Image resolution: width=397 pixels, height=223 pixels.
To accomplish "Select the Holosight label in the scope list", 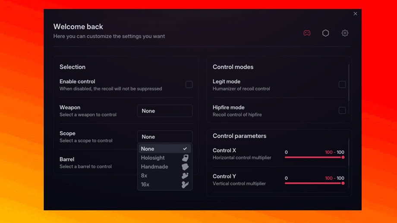I will click(x=153, y=158).
